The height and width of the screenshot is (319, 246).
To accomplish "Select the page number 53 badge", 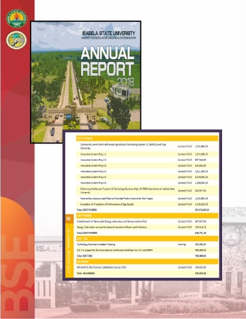I will 68,219.
